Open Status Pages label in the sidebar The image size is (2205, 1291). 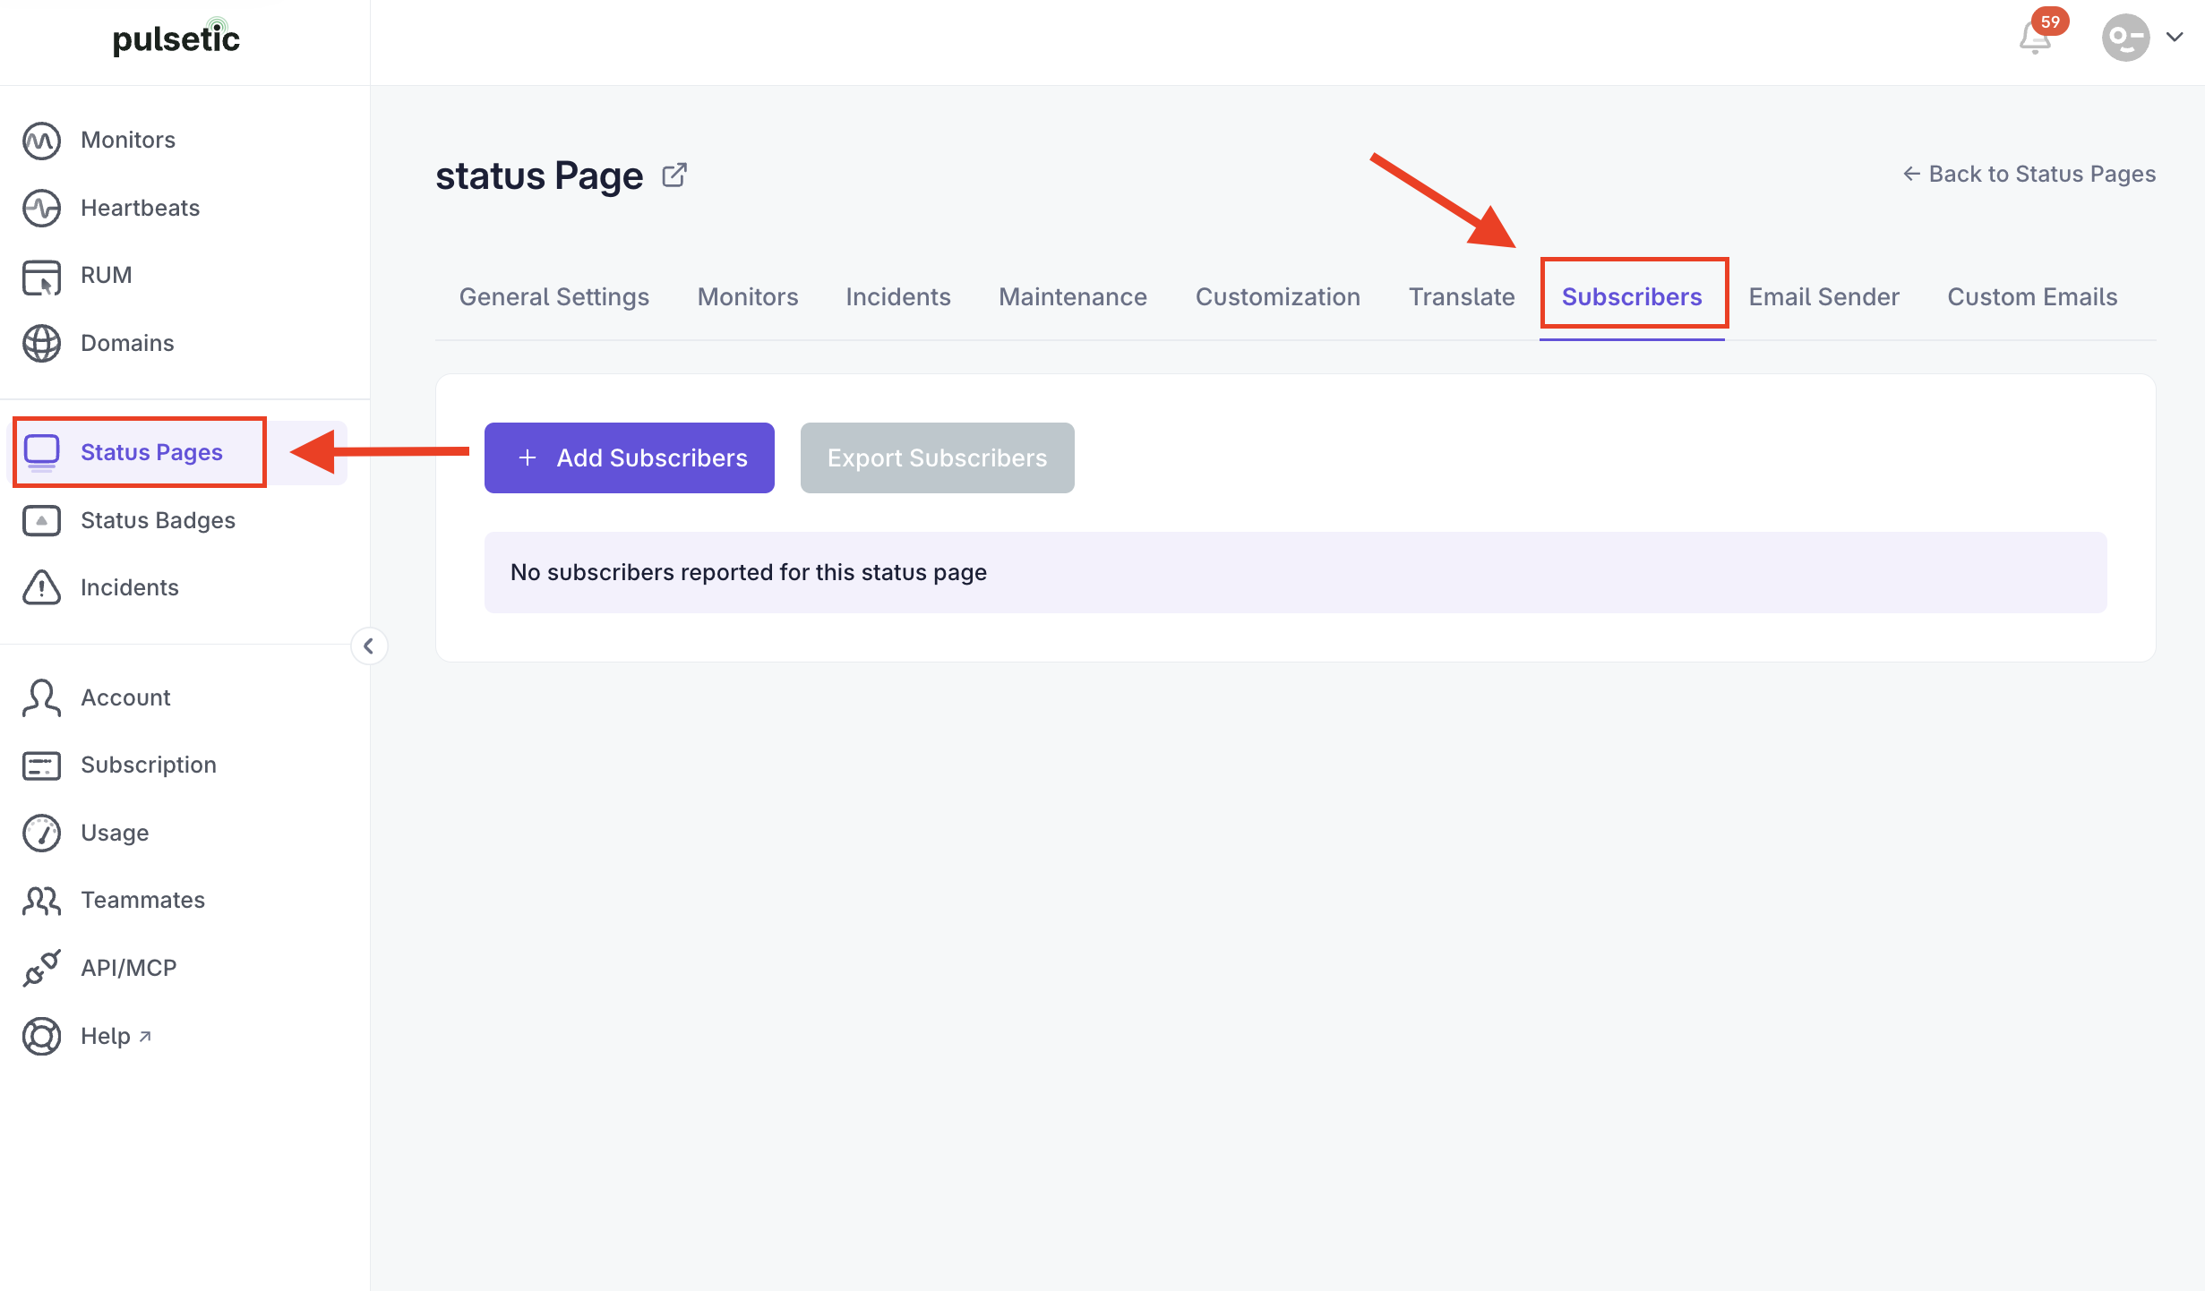[x=151, y=452]
